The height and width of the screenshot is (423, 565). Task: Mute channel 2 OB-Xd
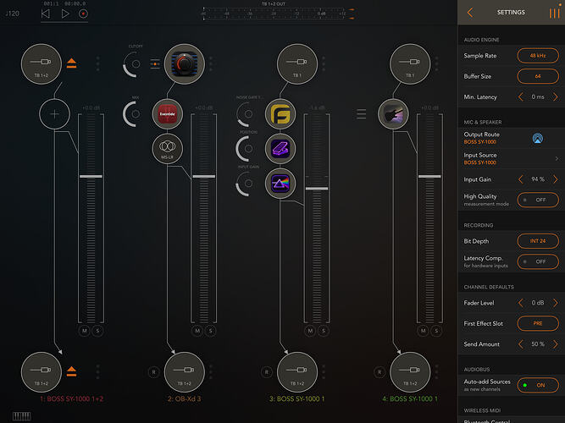(x=197, y=331)
